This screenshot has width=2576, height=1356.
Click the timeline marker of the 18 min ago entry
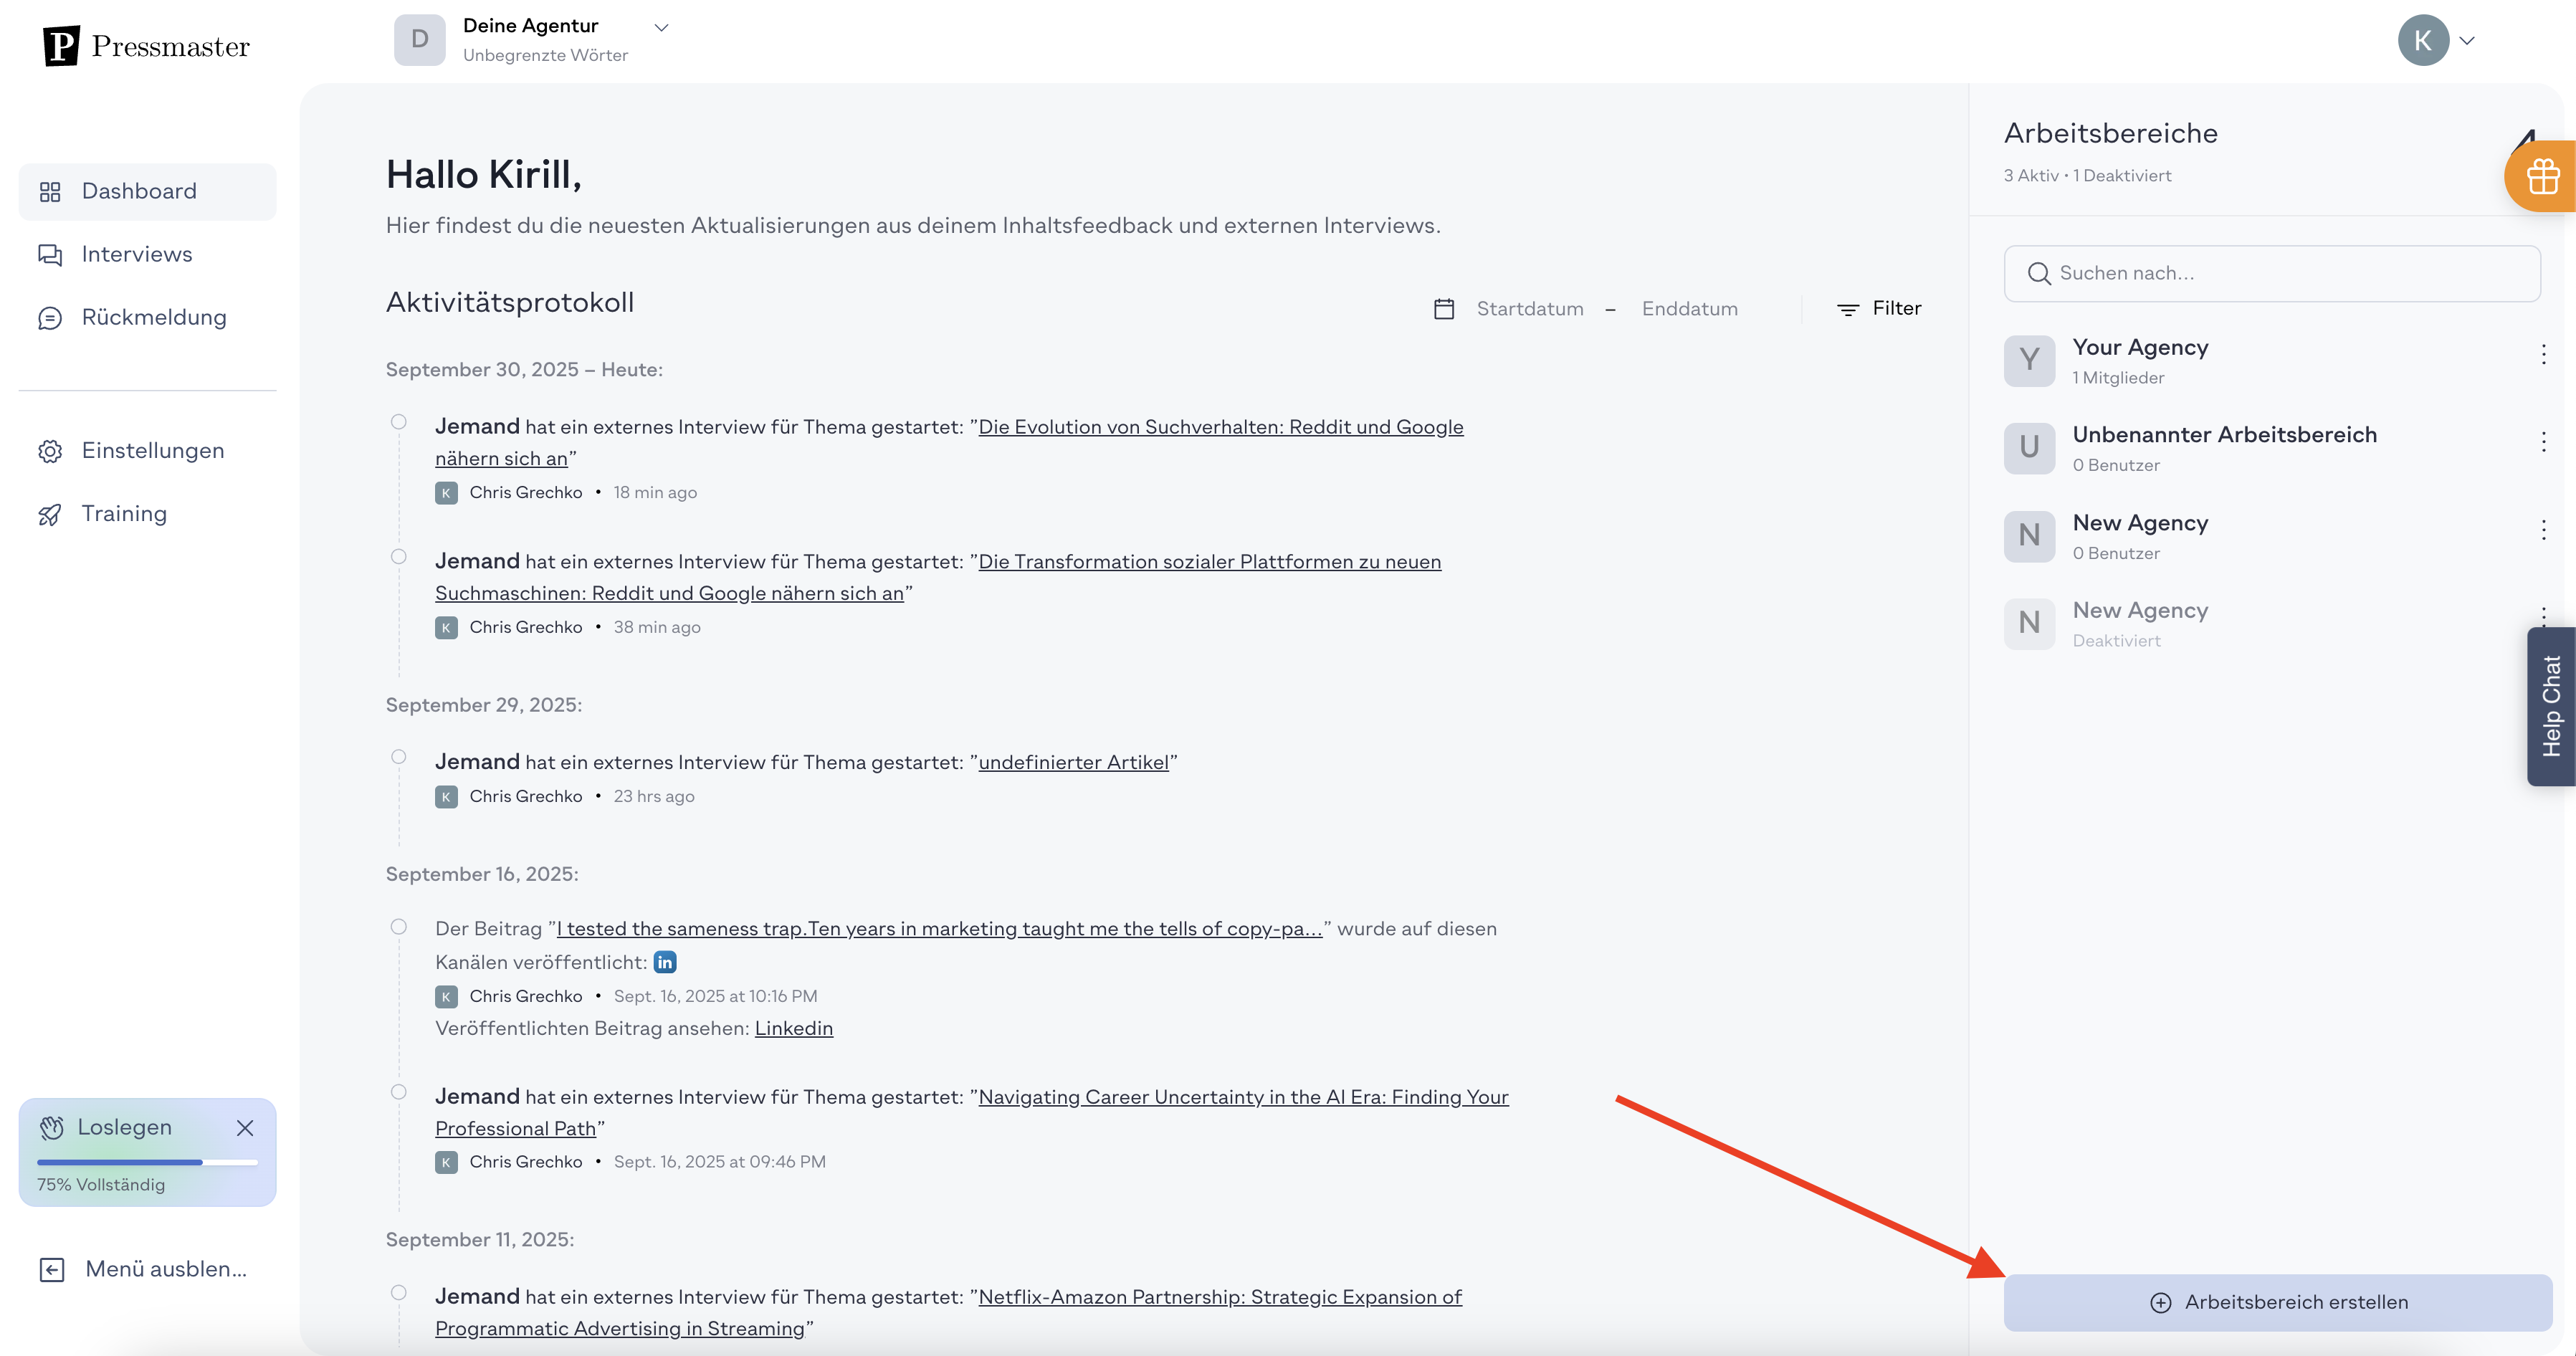399,422
